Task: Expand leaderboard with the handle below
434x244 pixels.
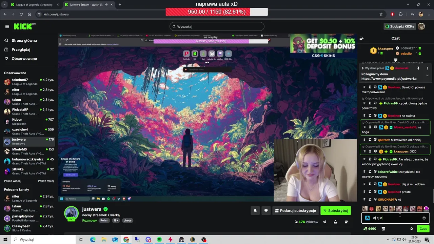Action: 395,60
